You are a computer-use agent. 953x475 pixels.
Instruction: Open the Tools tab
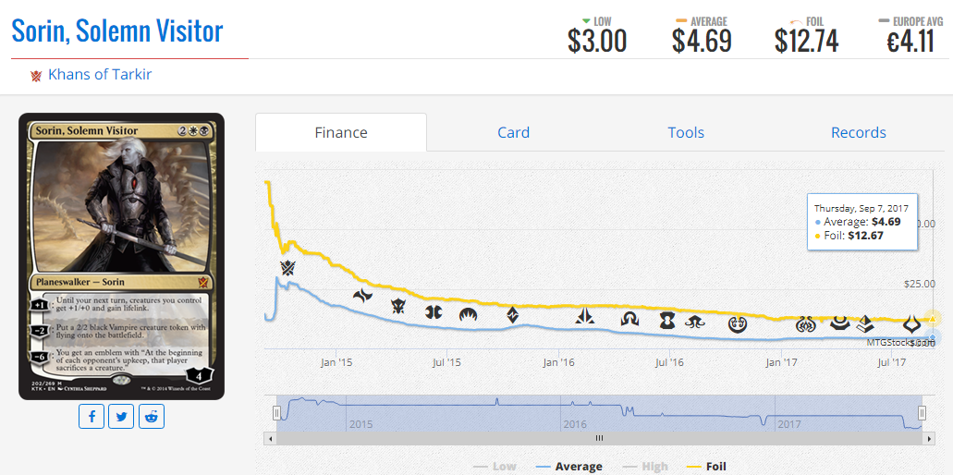coord(686,132)
